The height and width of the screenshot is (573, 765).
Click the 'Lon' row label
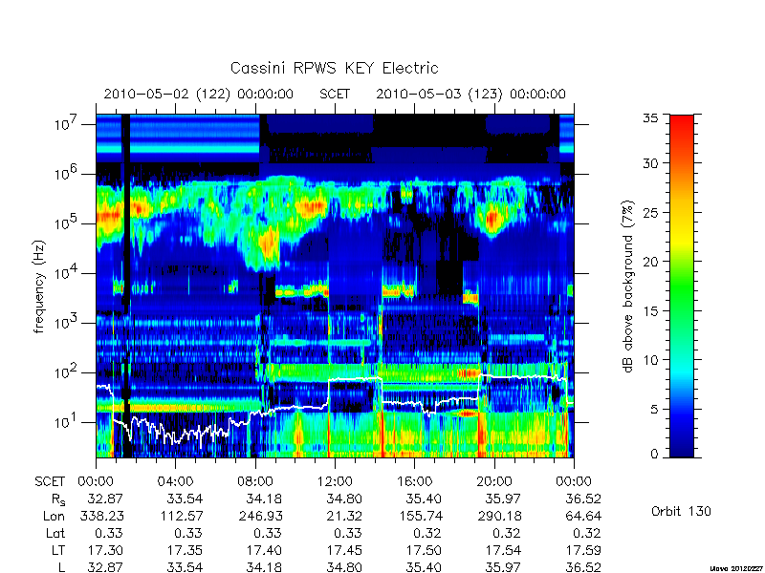54,516
